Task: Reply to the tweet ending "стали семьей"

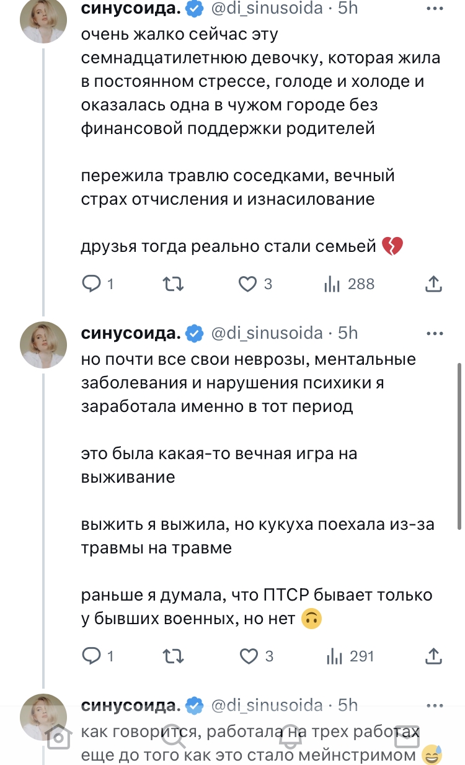Action: click(92, 284)
